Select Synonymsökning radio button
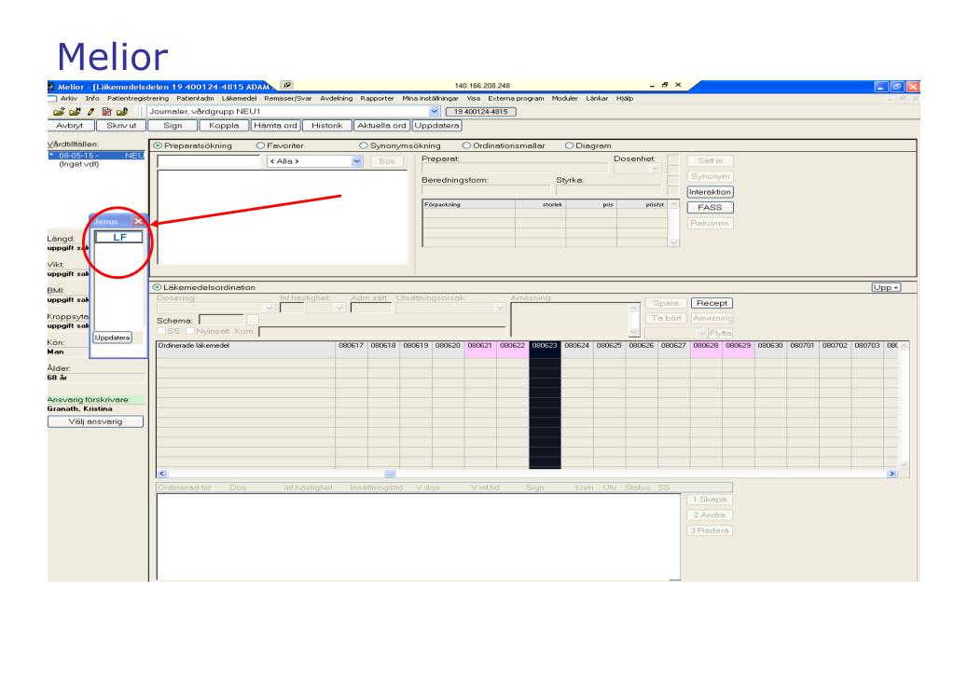The width and height of the screenshot is (954, 689). tap(363, 146)
